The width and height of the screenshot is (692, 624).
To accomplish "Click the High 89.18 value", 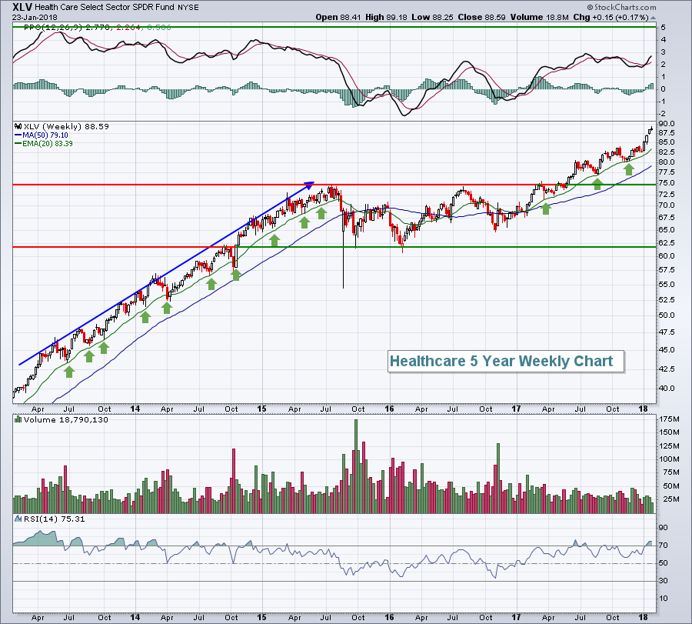I will coord(387,17).
